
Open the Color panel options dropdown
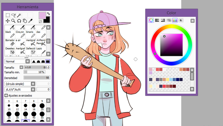(x=193, y=21)
